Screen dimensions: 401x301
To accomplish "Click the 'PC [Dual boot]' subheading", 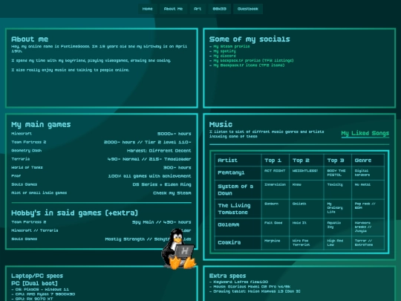I will 34,283.
